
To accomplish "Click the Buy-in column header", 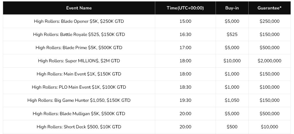I will pyautogui.click(x=232, y=8).
